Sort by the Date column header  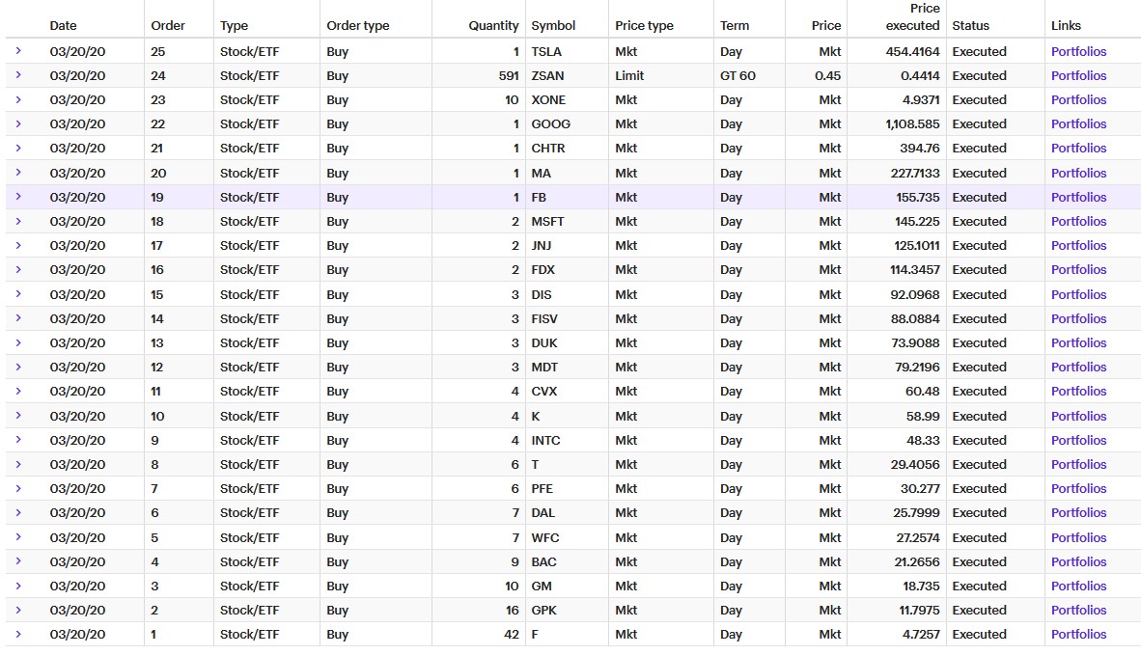click(x=63, y=26)
